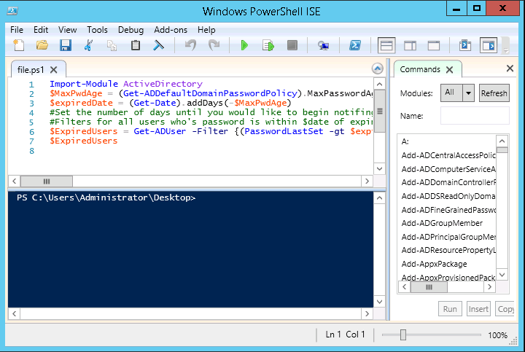
Task: Open the File menu
Action: tap(17, 30)
